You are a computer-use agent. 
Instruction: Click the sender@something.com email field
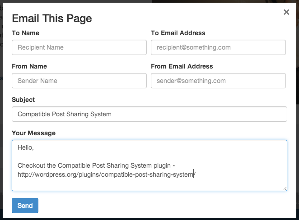coord(218,81)
